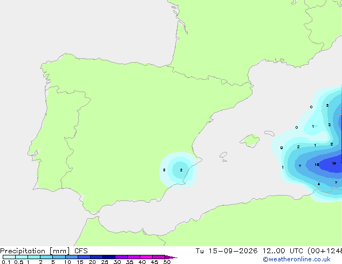Click the Precipitation [mm] title text
Screen dimensions: 342x264
pos(35,251)
